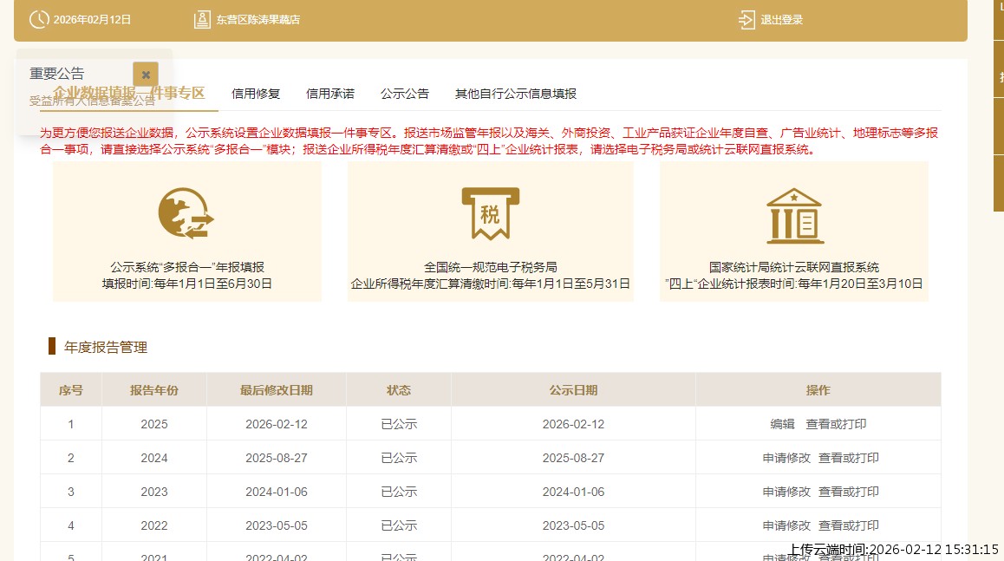The image size is (1004, 561).
Task: Select the 公示公告 tab
Action: (x=405, y=94)
